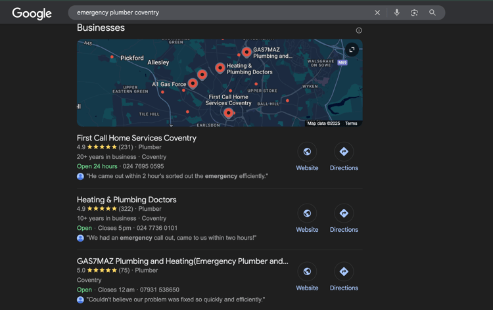Click First Call phone number 024 7695 0595

[143, 166]
